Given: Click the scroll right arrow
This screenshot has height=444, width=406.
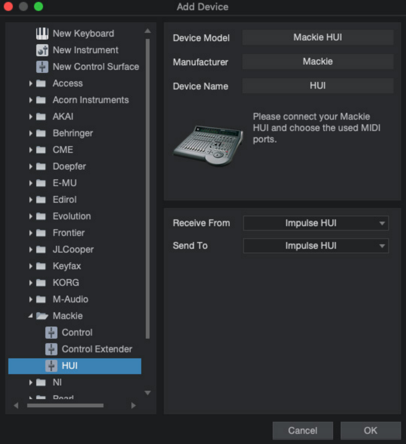Looking at the screenshot, I should (134, 406).
